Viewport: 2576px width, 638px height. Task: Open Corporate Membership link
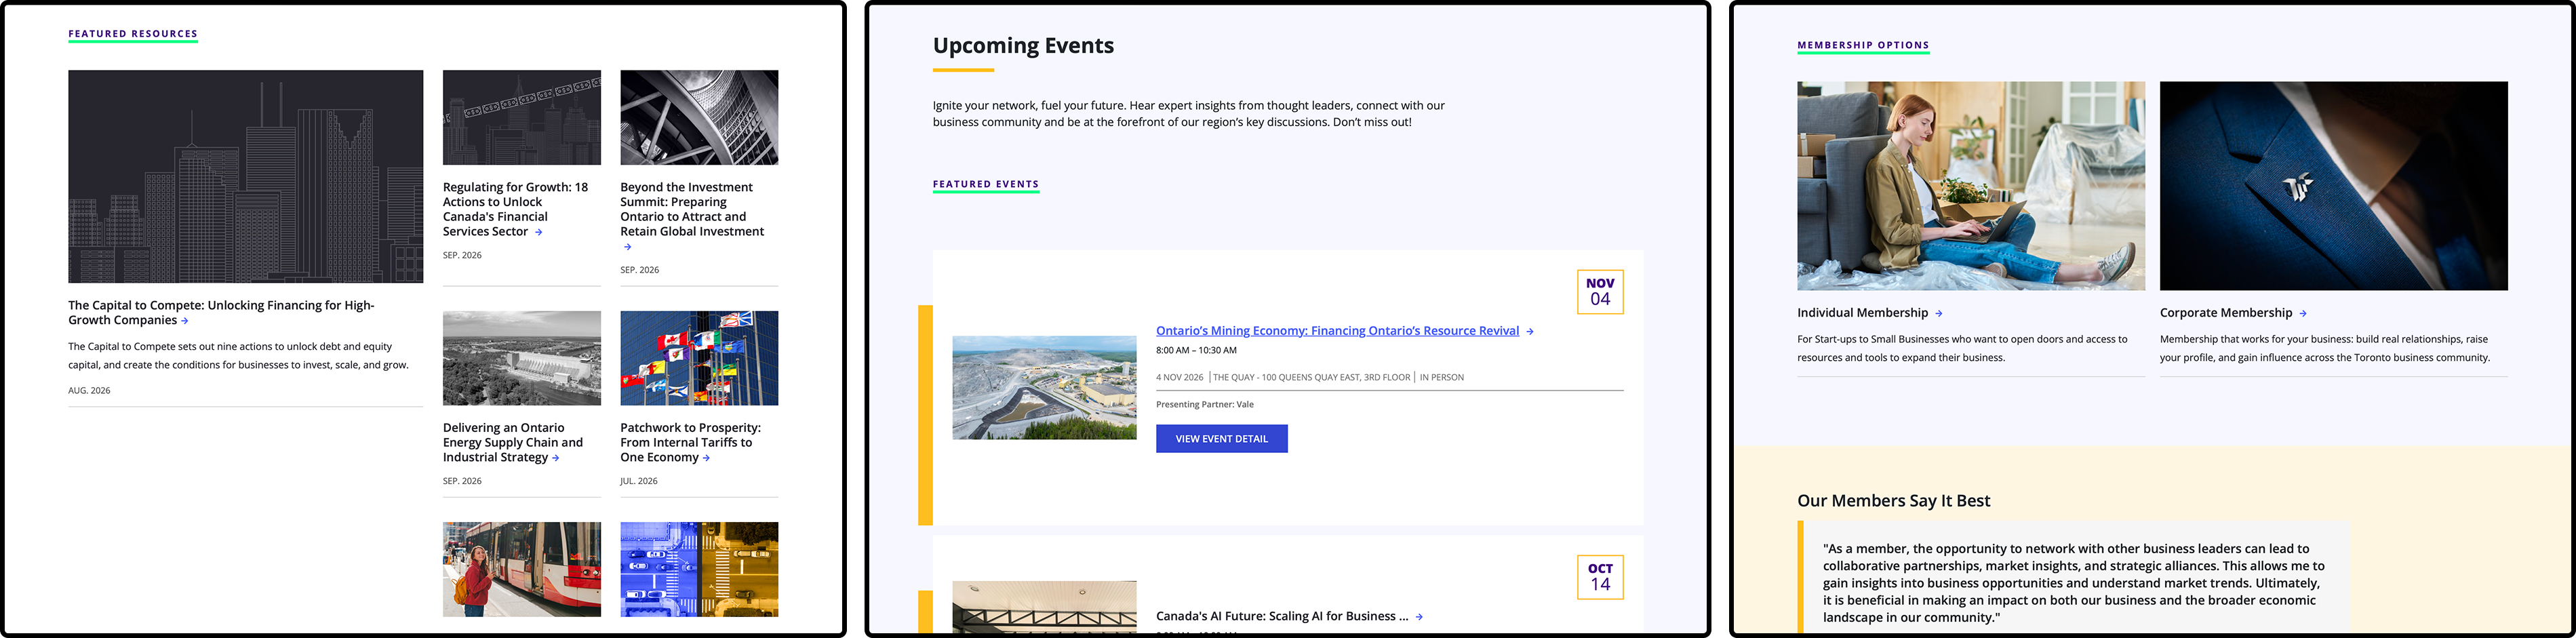point(2226,313)
